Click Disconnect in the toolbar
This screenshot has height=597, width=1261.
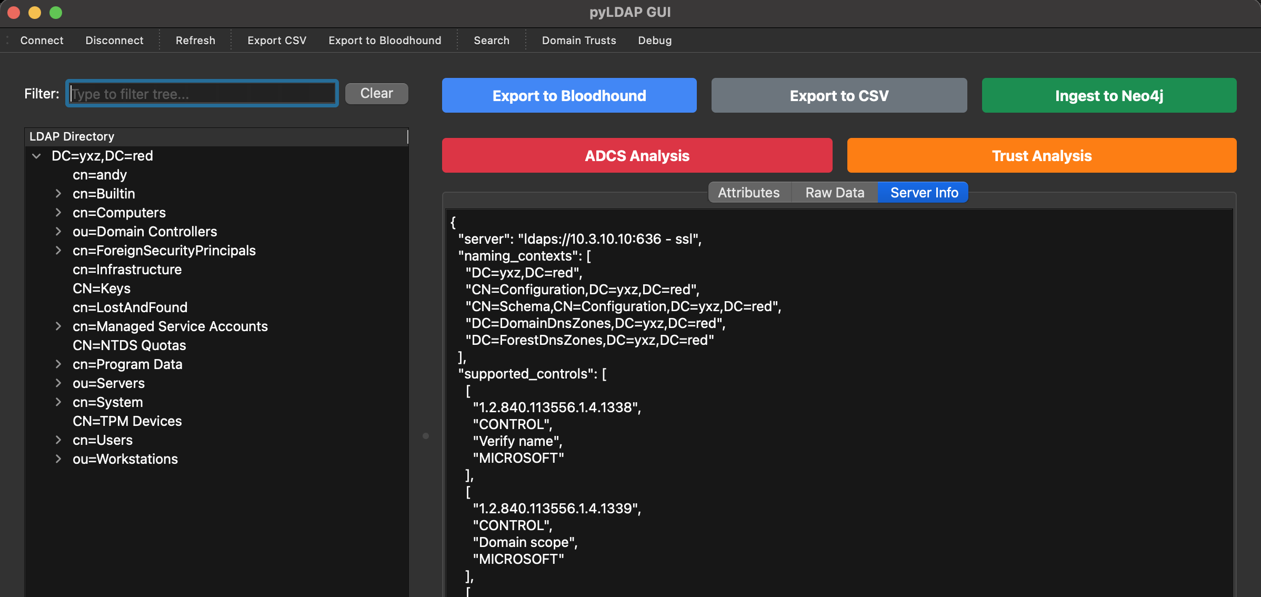[x=114, y=41]
